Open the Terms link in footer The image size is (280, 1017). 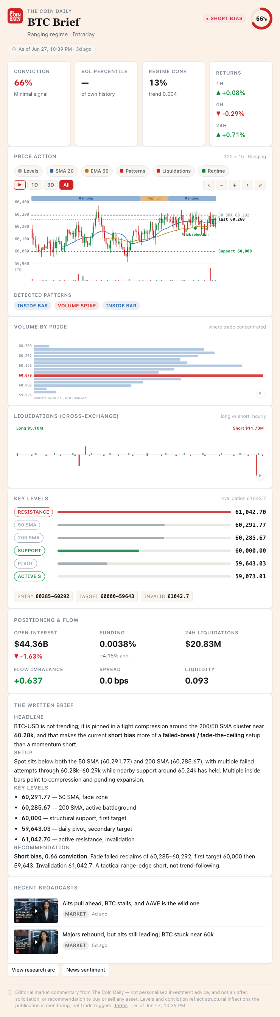click(x=121, y=1006)
